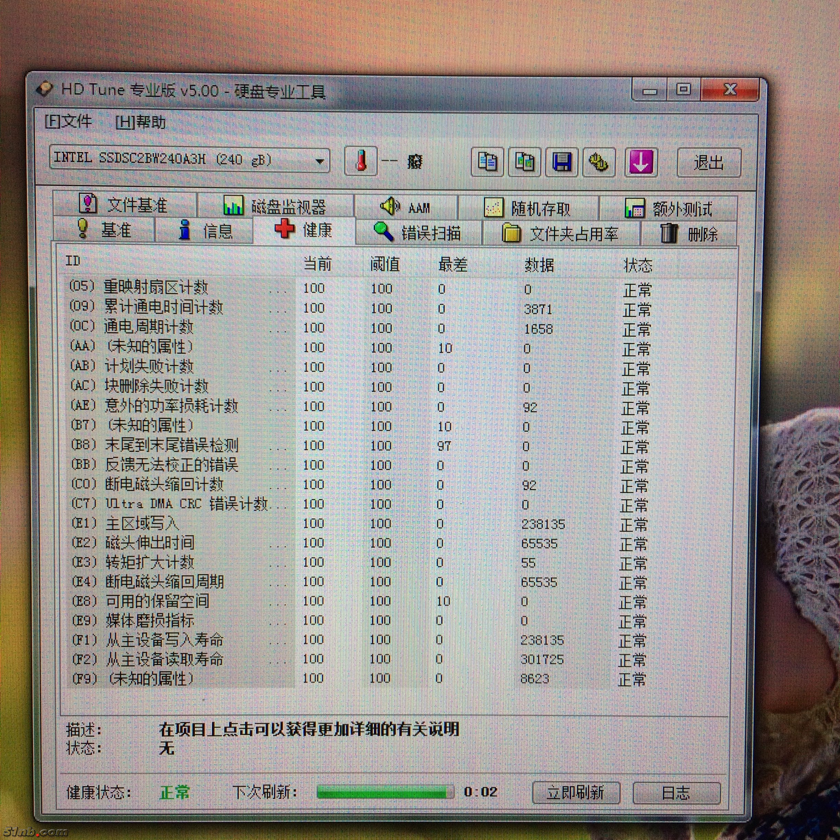Click the 退出 exit button
The height and width of the screenshot is (840, 840).
tap(709, 163)
